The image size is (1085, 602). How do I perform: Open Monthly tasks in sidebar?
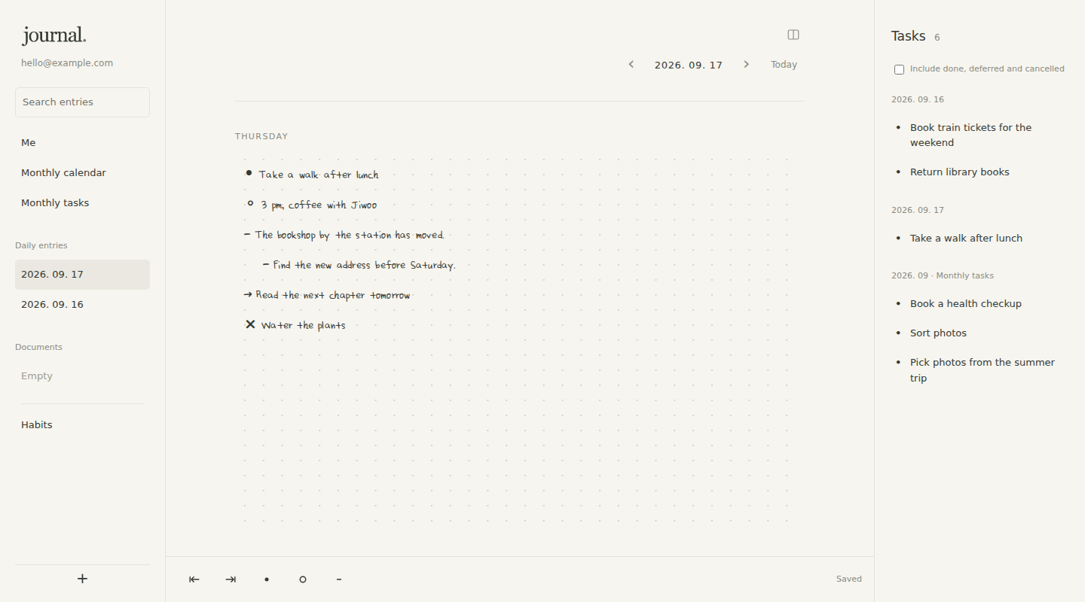[82, 203]
